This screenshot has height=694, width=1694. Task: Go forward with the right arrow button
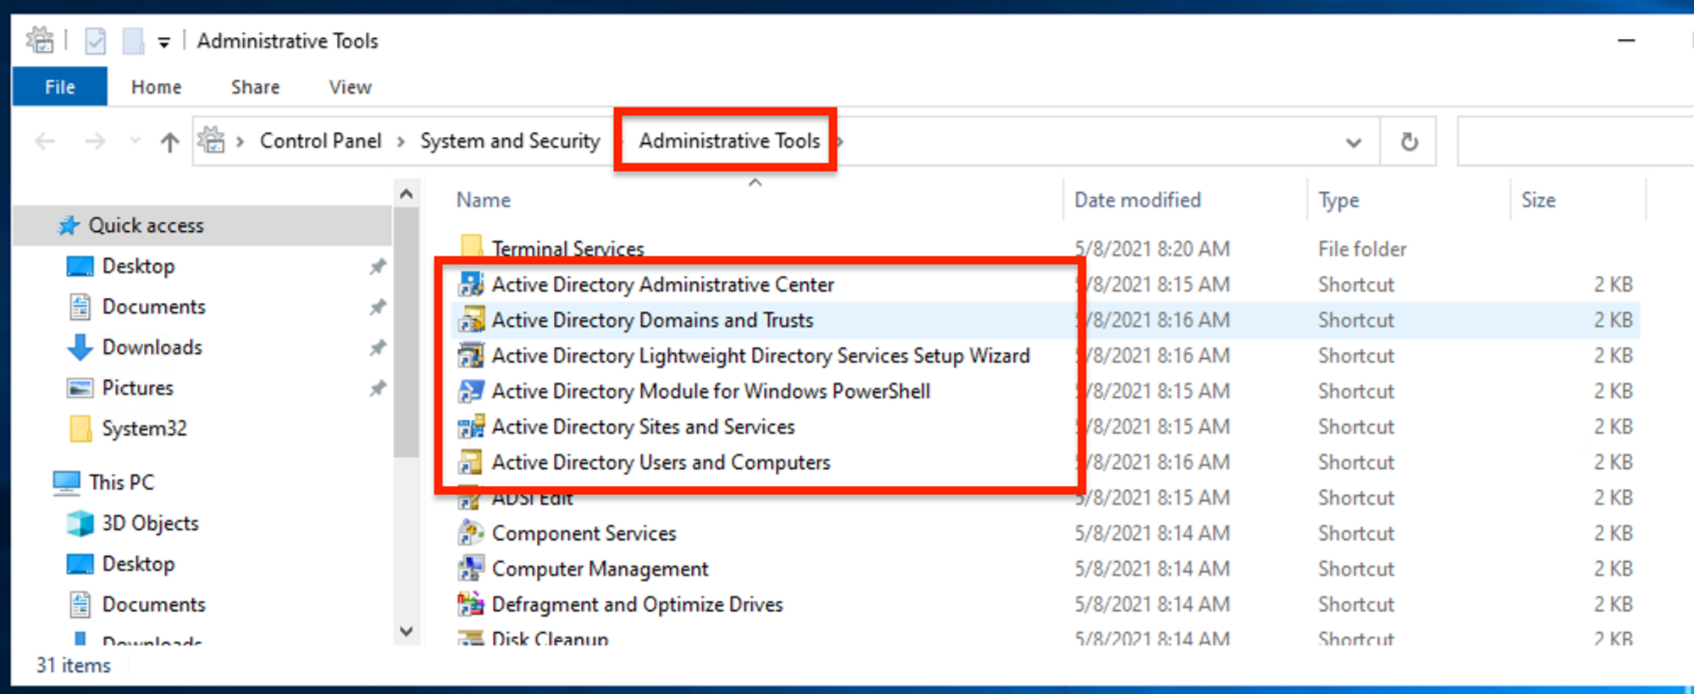(x=95, y=141)
